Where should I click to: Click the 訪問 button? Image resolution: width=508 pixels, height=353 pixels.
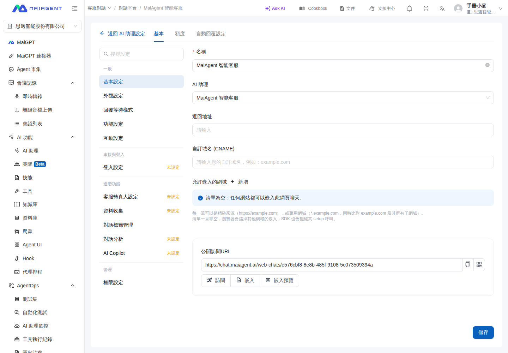coord(216,280)
